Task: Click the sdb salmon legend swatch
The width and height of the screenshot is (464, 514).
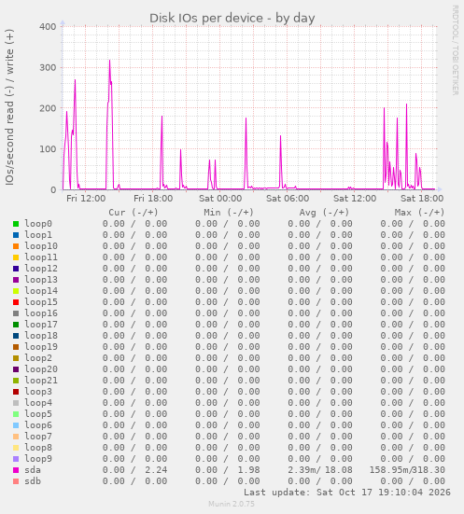Action: point(16,481)
